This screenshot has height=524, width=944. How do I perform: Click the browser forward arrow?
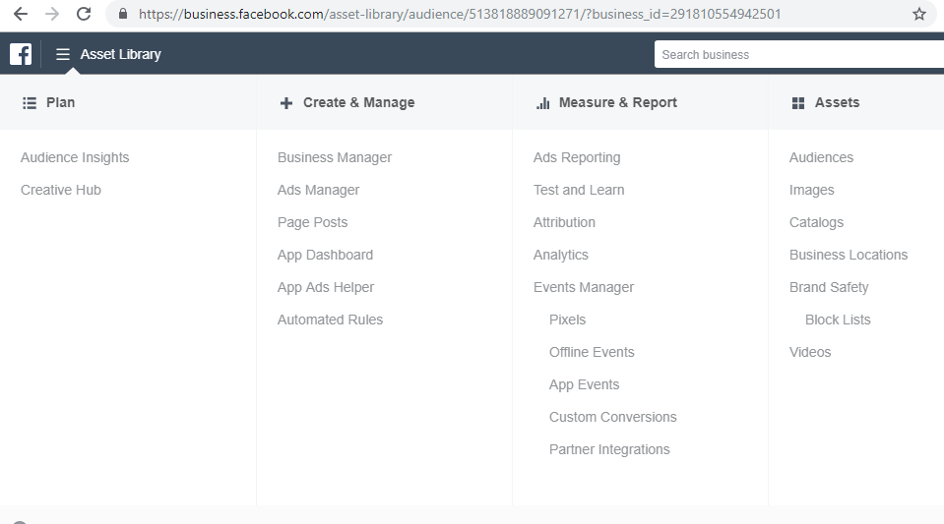pos(52,14)
